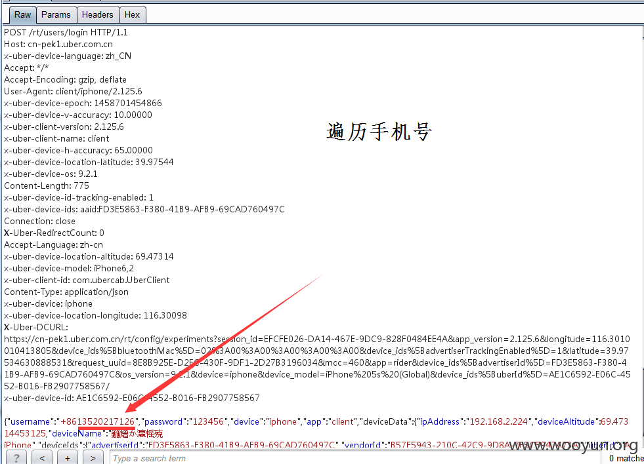Click the X-Uber-DCURL: header label
The height and width of the screenshot is (464, 644).
point(36,328)
